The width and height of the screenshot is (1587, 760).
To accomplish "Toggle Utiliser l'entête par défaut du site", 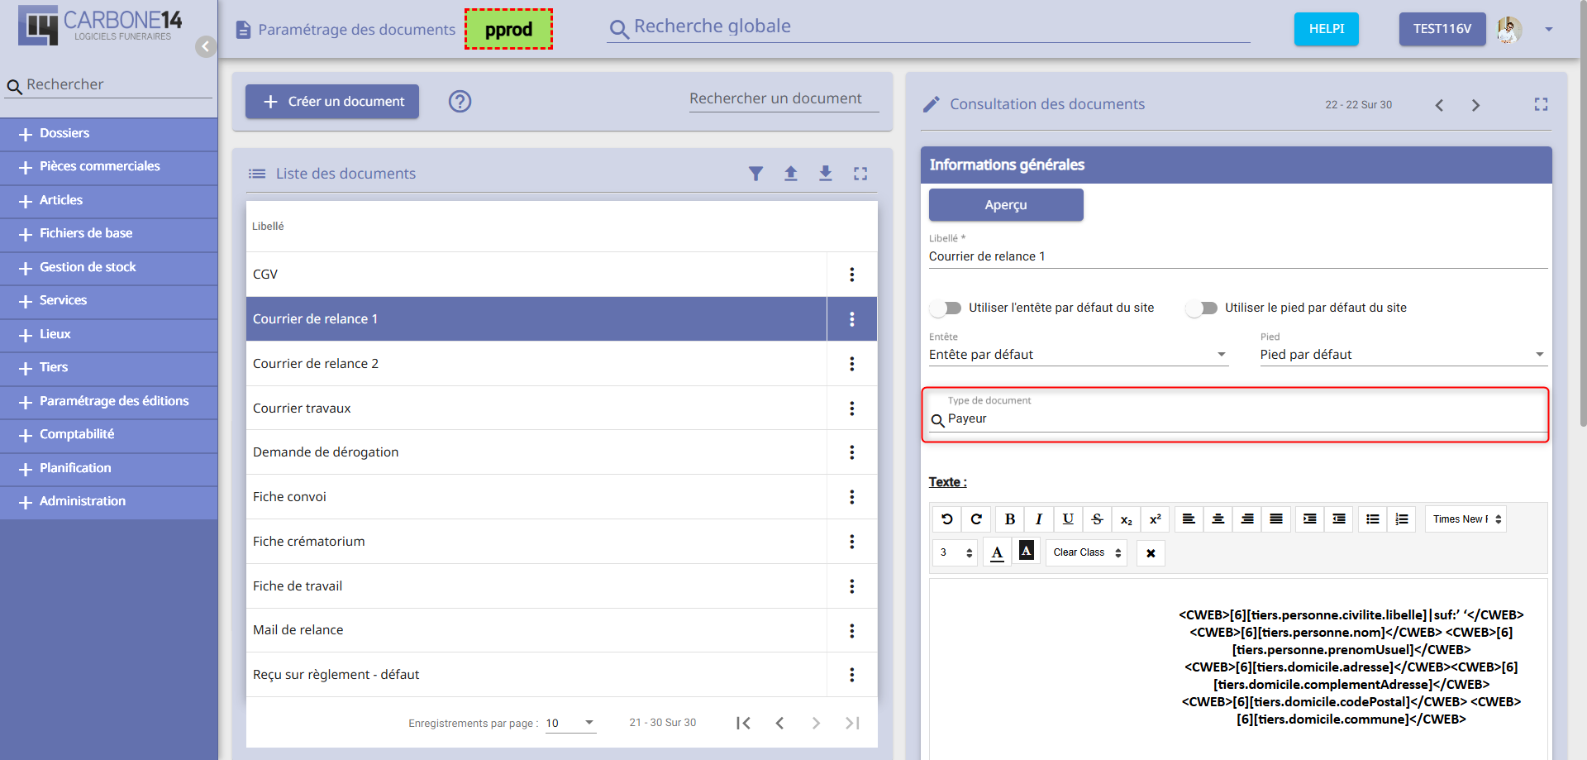I will click(x=946, y=308).
